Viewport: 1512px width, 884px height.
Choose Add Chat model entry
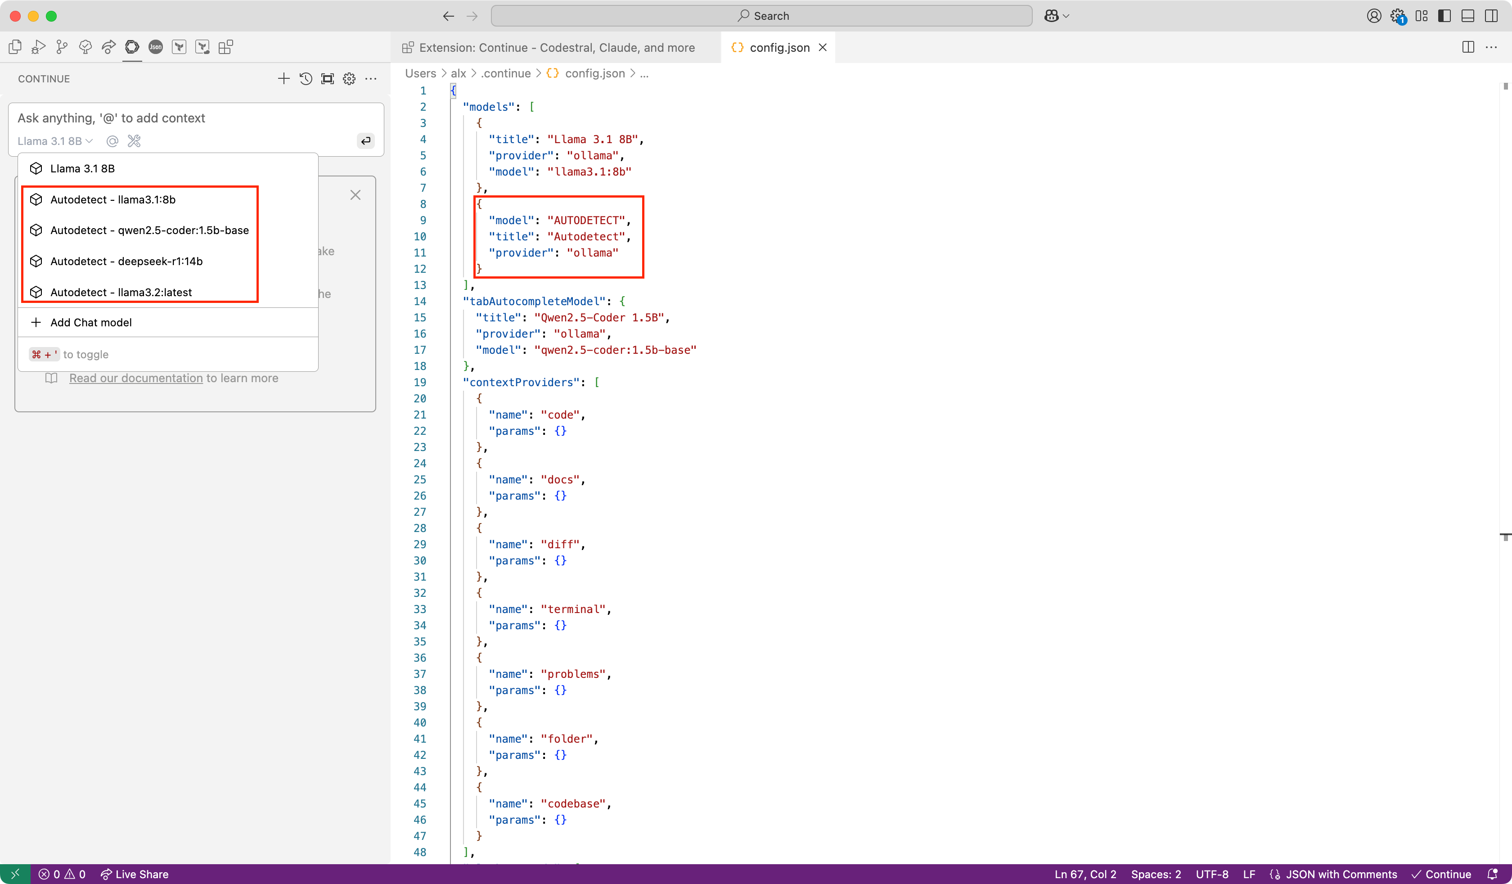click(x=90, y=322)
